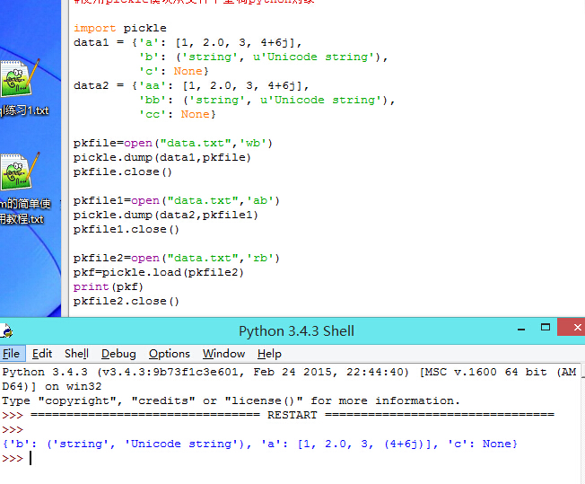This screenshot has width=585, height=484.
Task: Expand the Options menu
Action: (x=169, y=354)
